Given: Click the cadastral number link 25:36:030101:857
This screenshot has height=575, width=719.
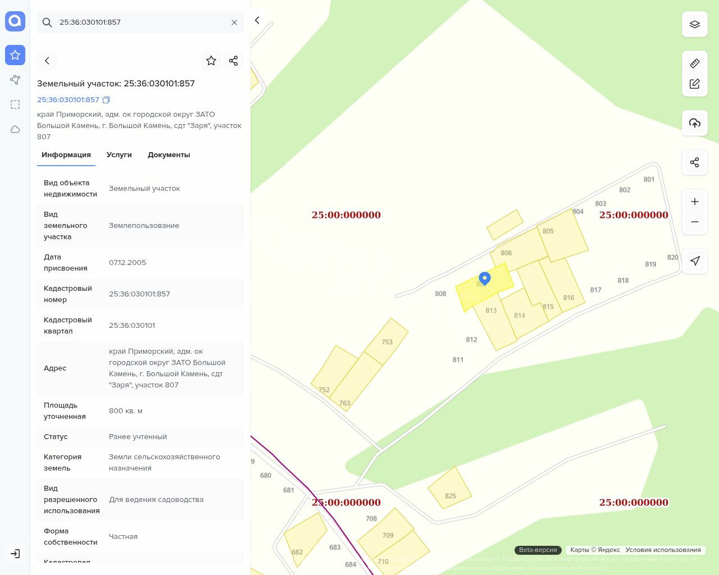Looking at the screenshot, I should [x=68, y=100].
